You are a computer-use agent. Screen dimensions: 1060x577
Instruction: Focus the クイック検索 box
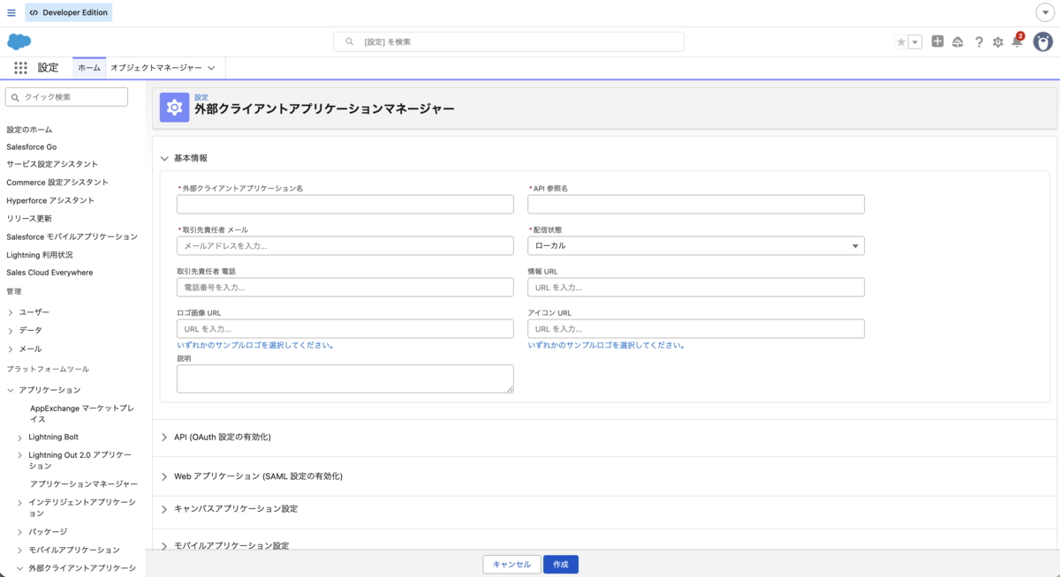(x=66, y=97)
